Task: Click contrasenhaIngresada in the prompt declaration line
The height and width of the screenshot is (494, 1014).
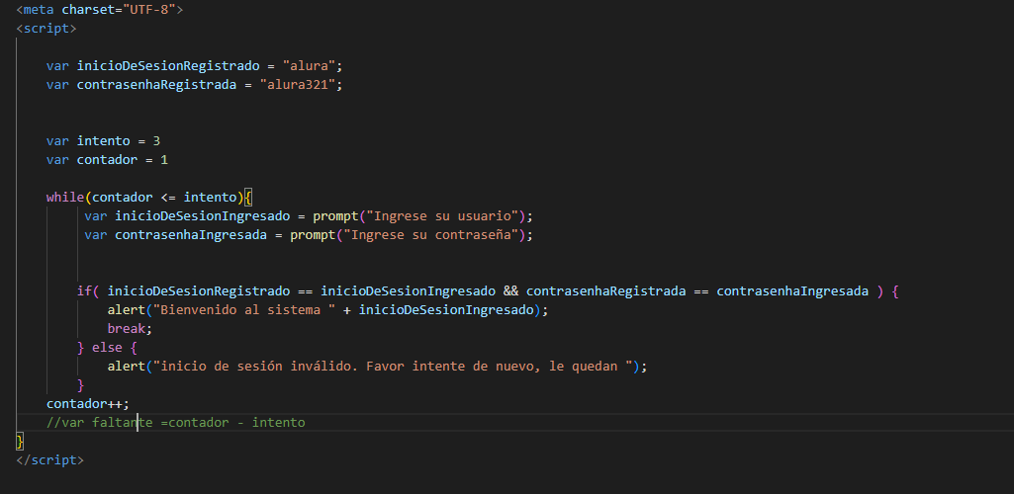Action: (x=191, y=235)
